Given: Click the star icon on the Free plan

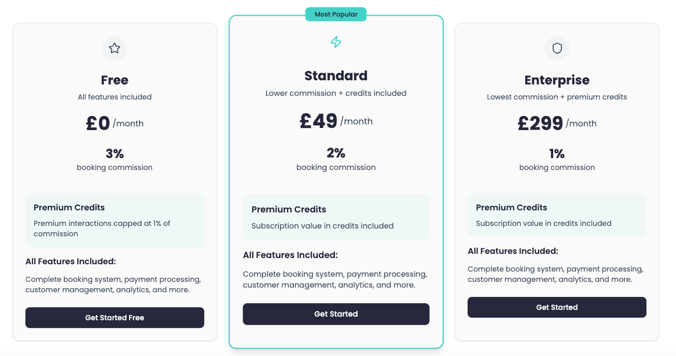Looking at the screenshot, I should [115, 48].
